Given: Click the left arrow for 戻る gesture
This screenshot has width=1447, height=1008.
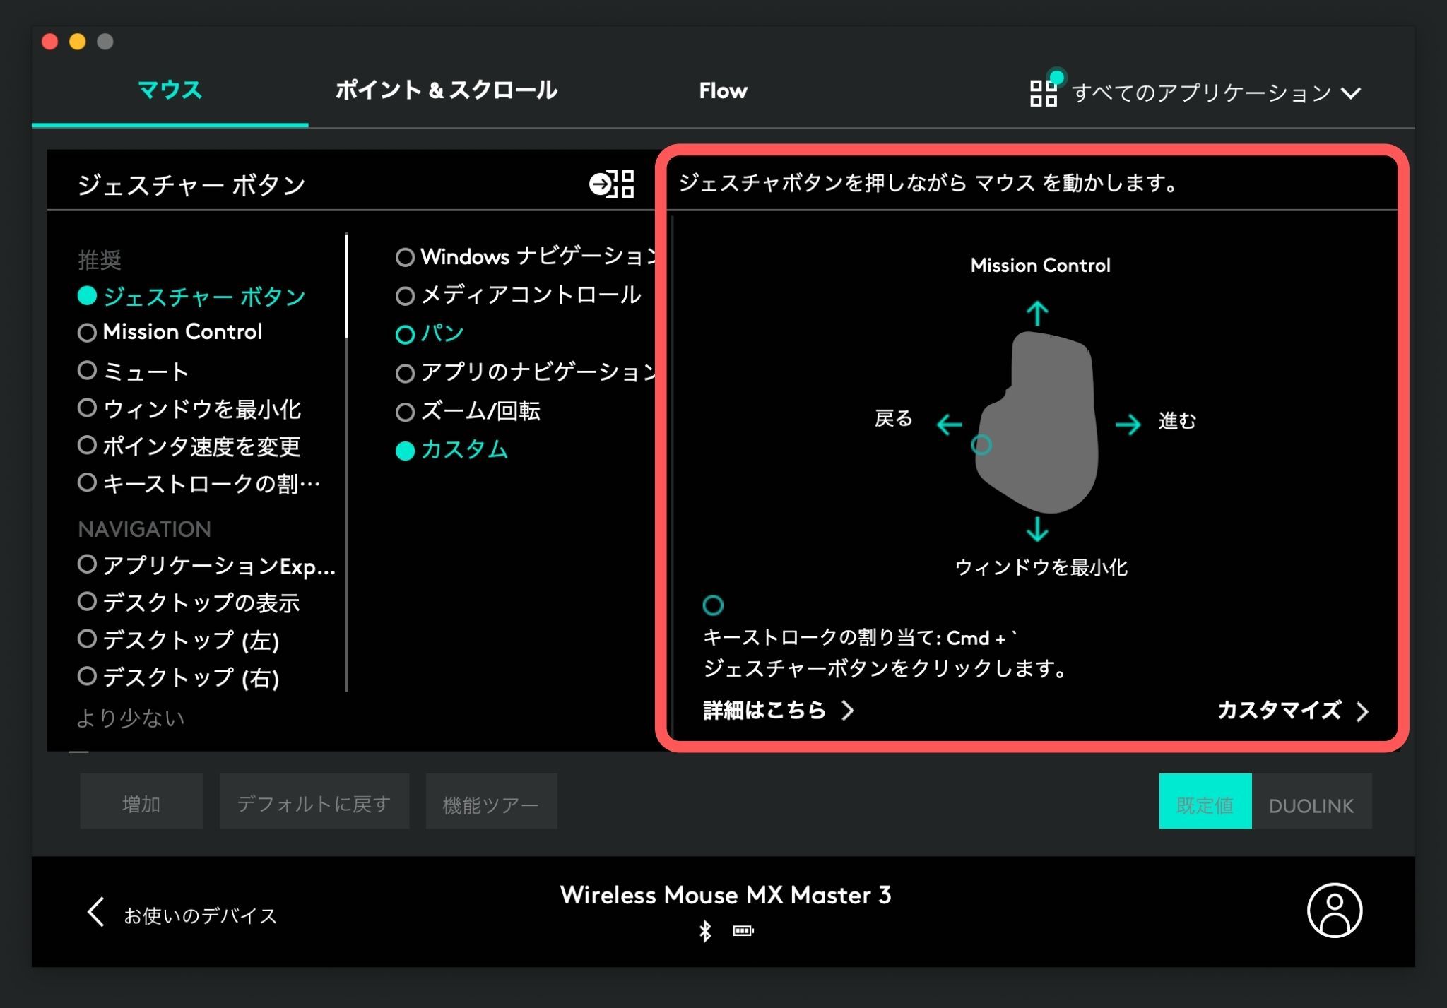Looking at the screenshot, I should click(x=949, y=425).
